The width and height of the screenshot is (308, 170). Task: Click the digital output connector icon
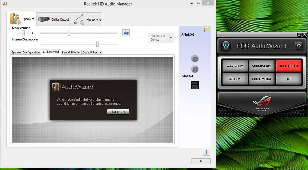coord(195,85)
